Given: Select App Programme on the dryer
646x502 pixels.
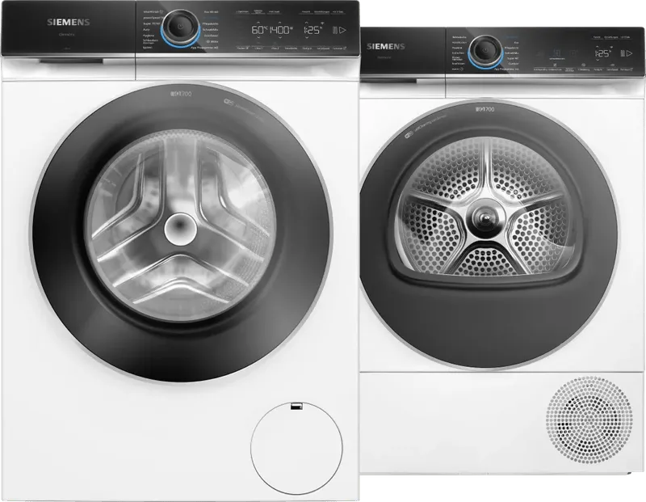Looking at the screenshot, I should (x=506, y=70).
